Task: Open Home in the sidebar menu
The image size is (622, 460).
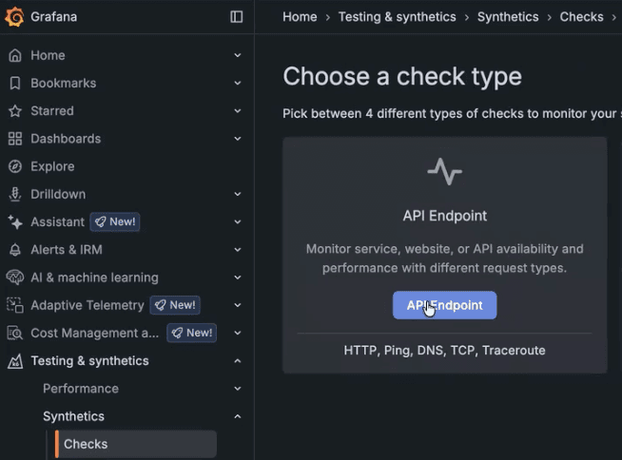Action: point(48,55)
